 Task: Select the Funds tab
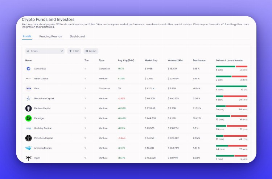tap(27, 37)
